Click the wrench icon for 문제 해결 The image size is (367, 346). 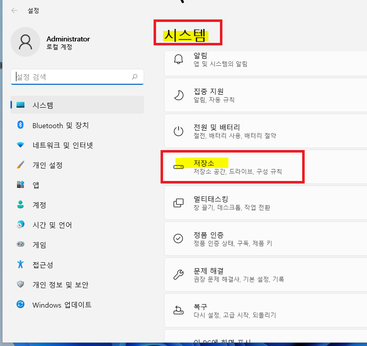click(179, 274)
